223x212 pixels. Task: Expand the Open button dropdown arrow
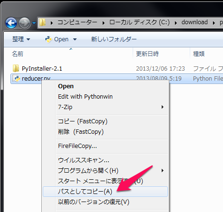75,39
